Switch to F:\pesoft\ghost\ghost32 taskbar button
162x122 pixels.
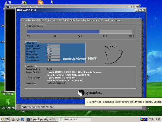42,119
